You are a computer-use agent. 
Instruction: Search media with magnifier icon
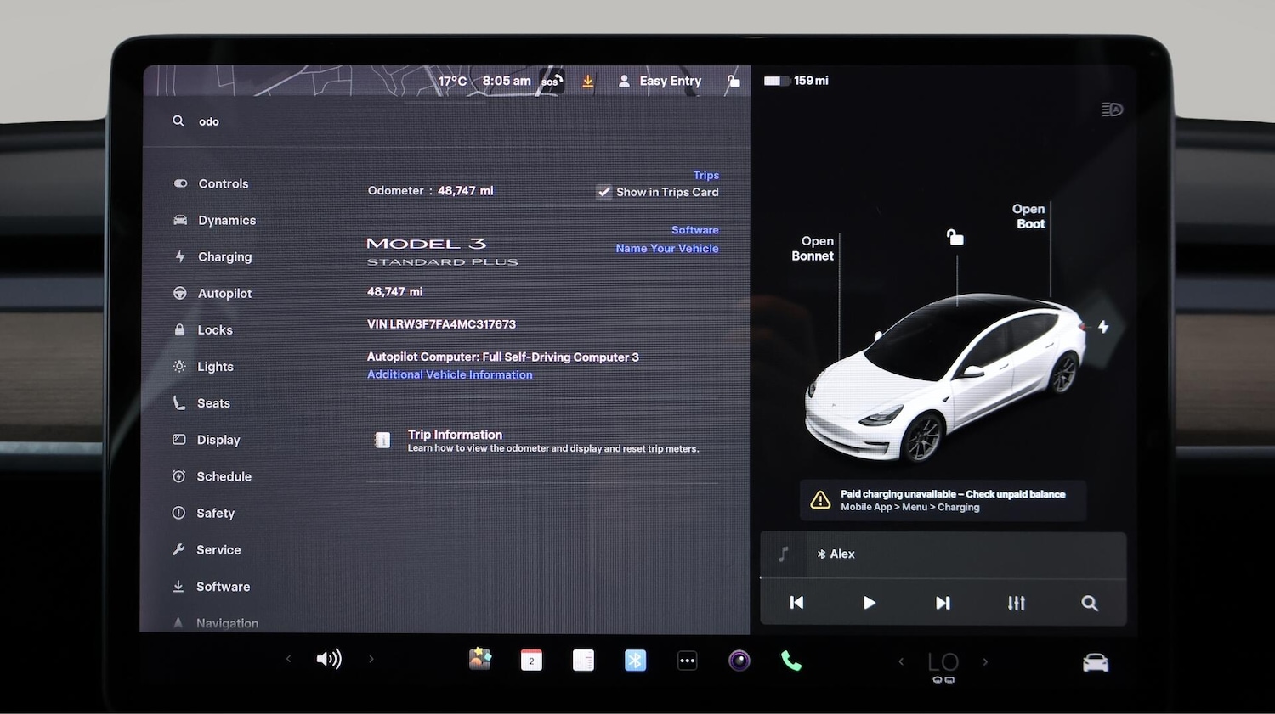pos(1089,603)
